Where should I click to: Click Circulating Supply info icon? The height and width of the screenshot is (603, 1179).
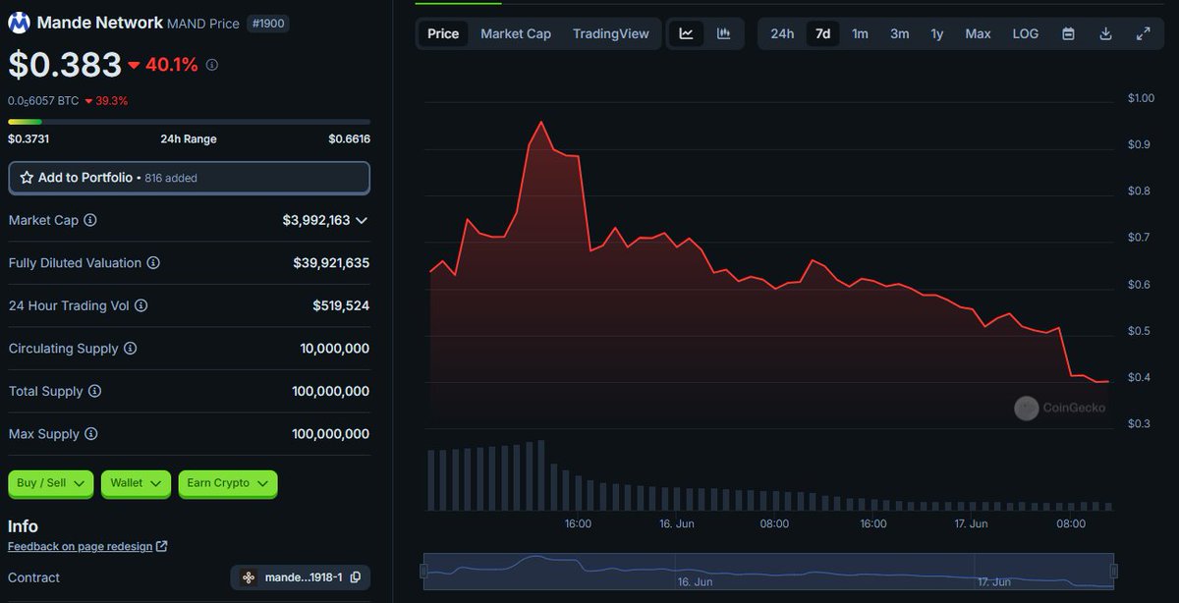click(x=130, y=349)
